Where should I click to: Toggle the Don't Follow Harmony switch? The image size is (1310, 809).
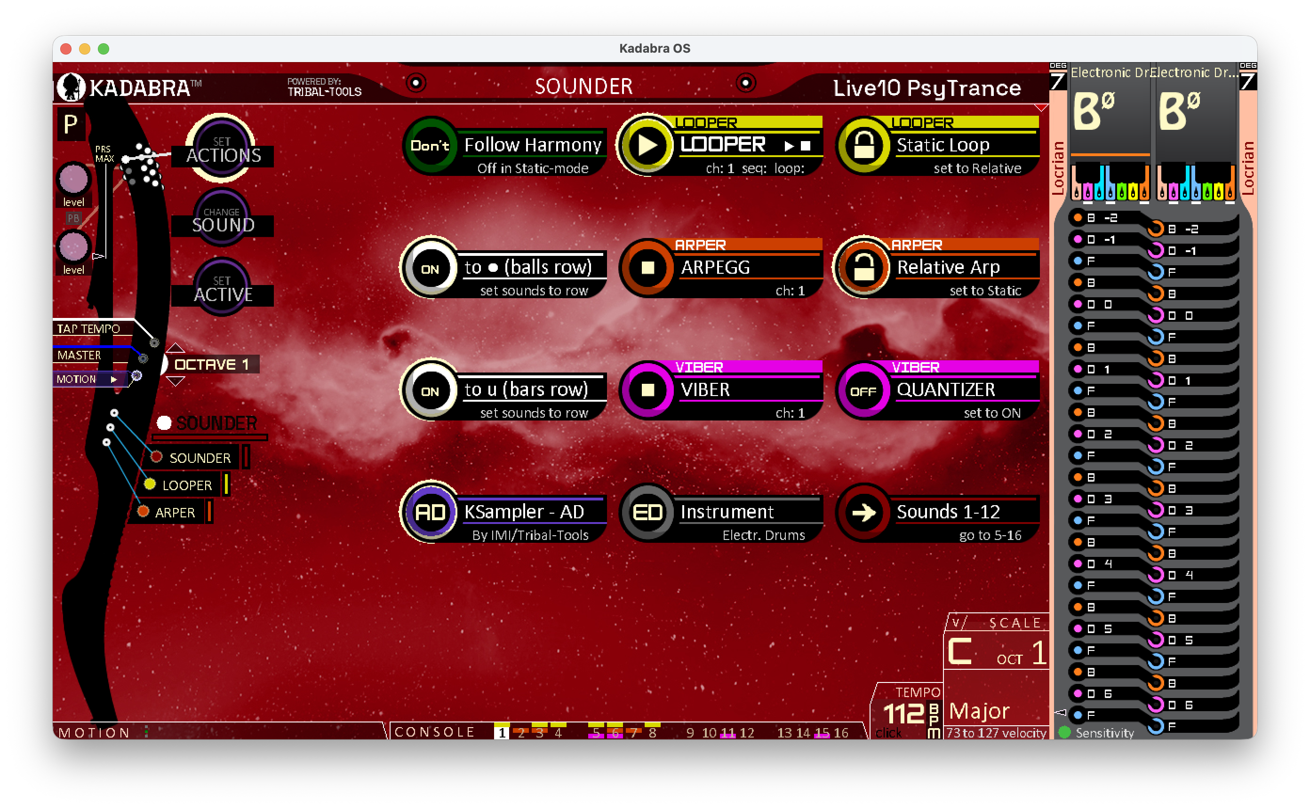pos(430,145)
